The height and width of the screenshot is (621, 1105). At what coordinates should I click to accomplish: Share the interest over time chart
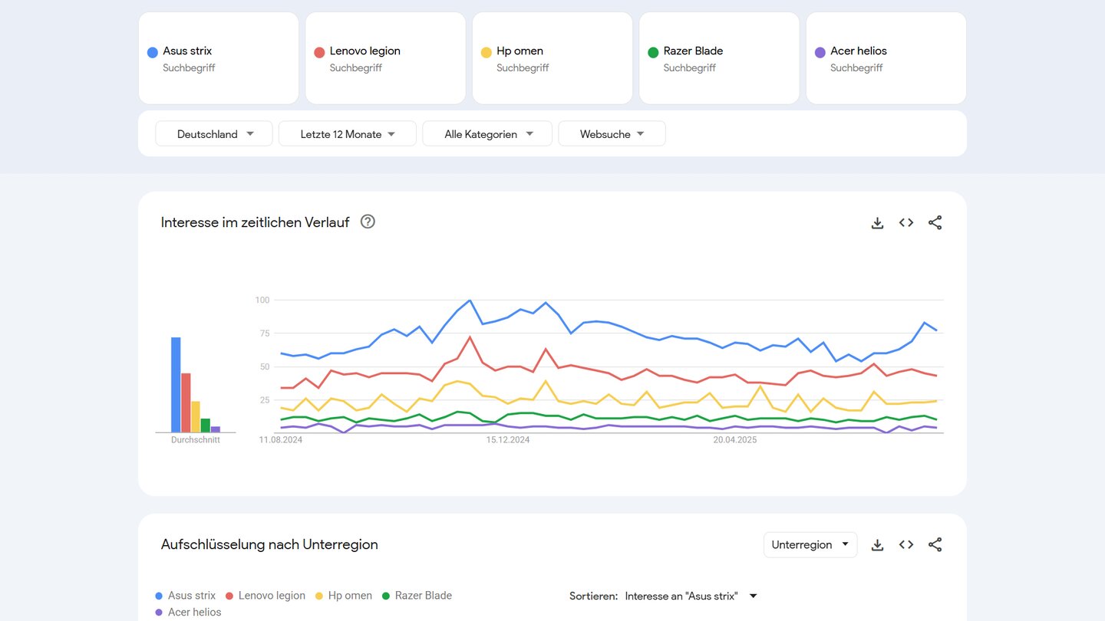935,223
